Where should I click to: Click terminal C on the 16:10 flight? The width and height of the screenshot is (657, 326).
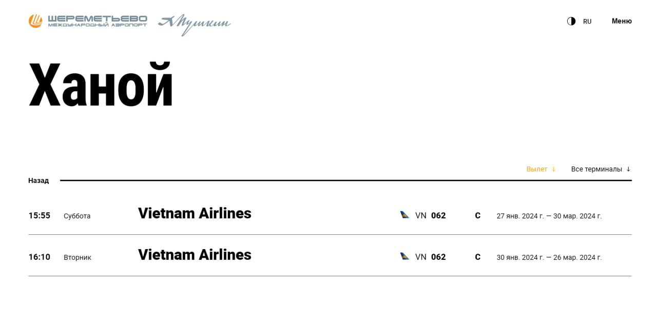(478, 257)
